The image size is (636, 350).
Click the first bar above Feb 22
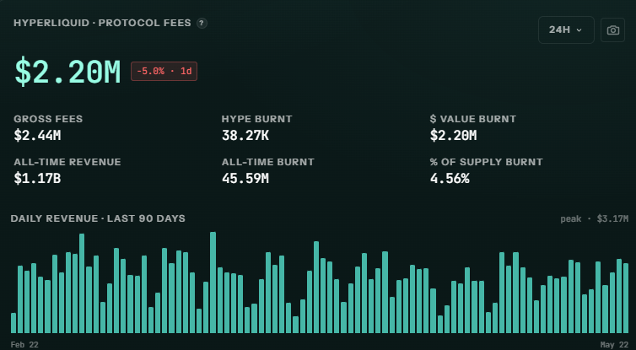point(13,323)
